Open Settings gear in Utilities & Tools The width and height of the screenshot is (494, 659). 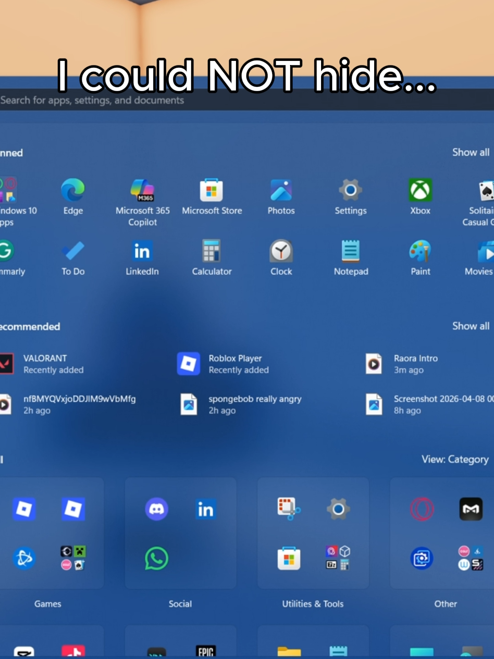tap(338, 509)
